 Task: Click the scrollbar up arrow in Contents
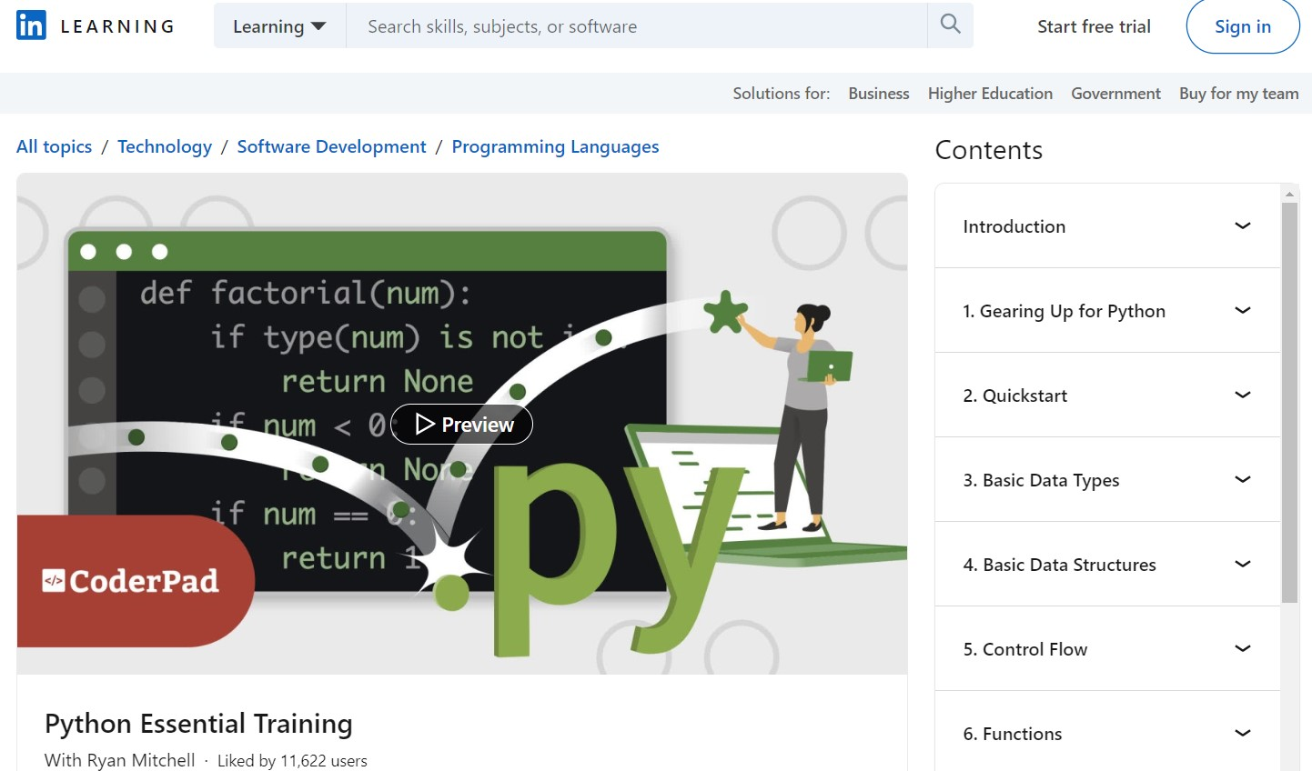pos(1289,194)
